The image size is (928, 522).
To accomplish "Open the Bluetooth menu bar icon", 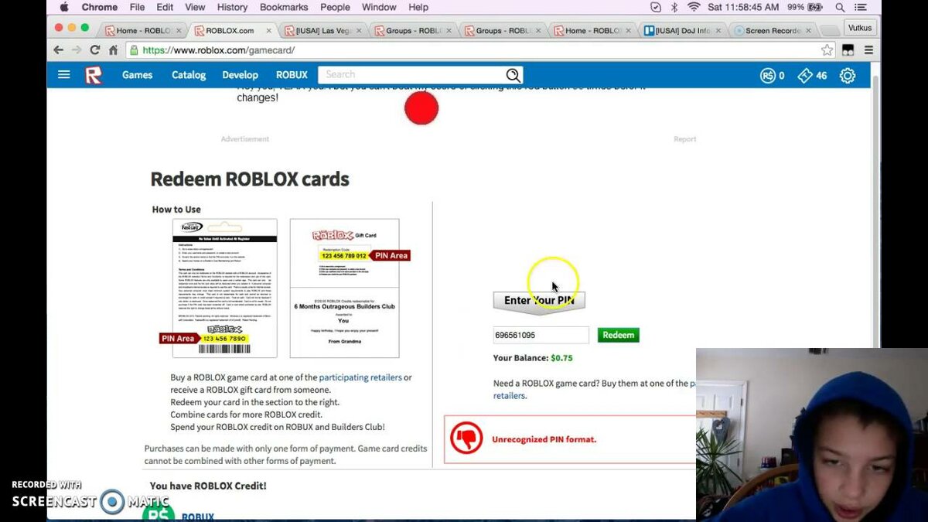I will tap(674, 7).
